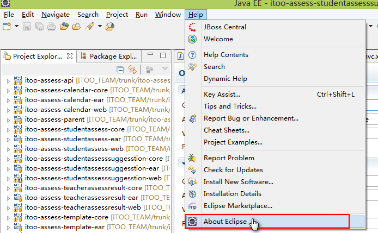Image resolution: width=378 pixels, height=233 pixels.
Task: Select itoo-assess-teacherassessresult-web project
Action: [x=83, y=207]
